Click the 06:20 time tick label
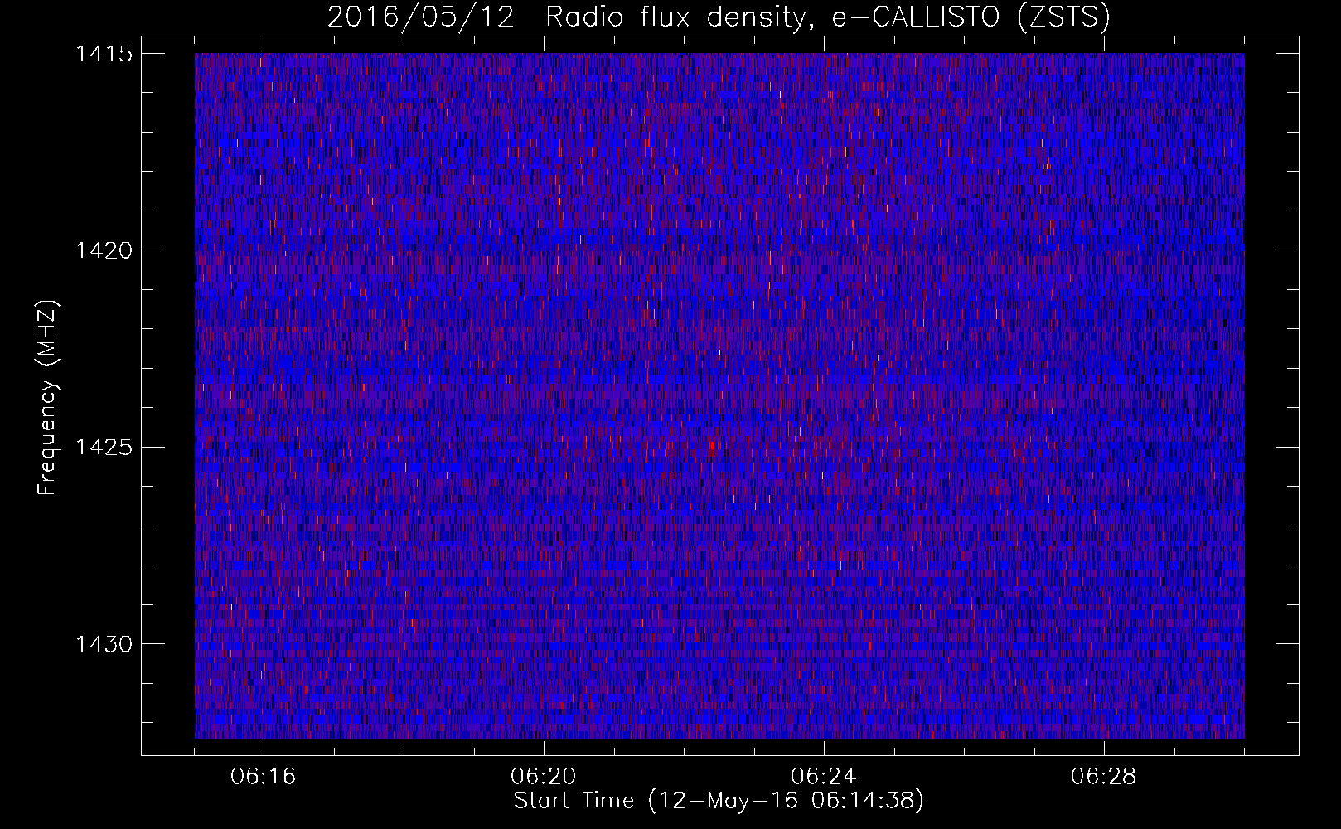This screenshot has width=1341, height=829. pos(544,777)
